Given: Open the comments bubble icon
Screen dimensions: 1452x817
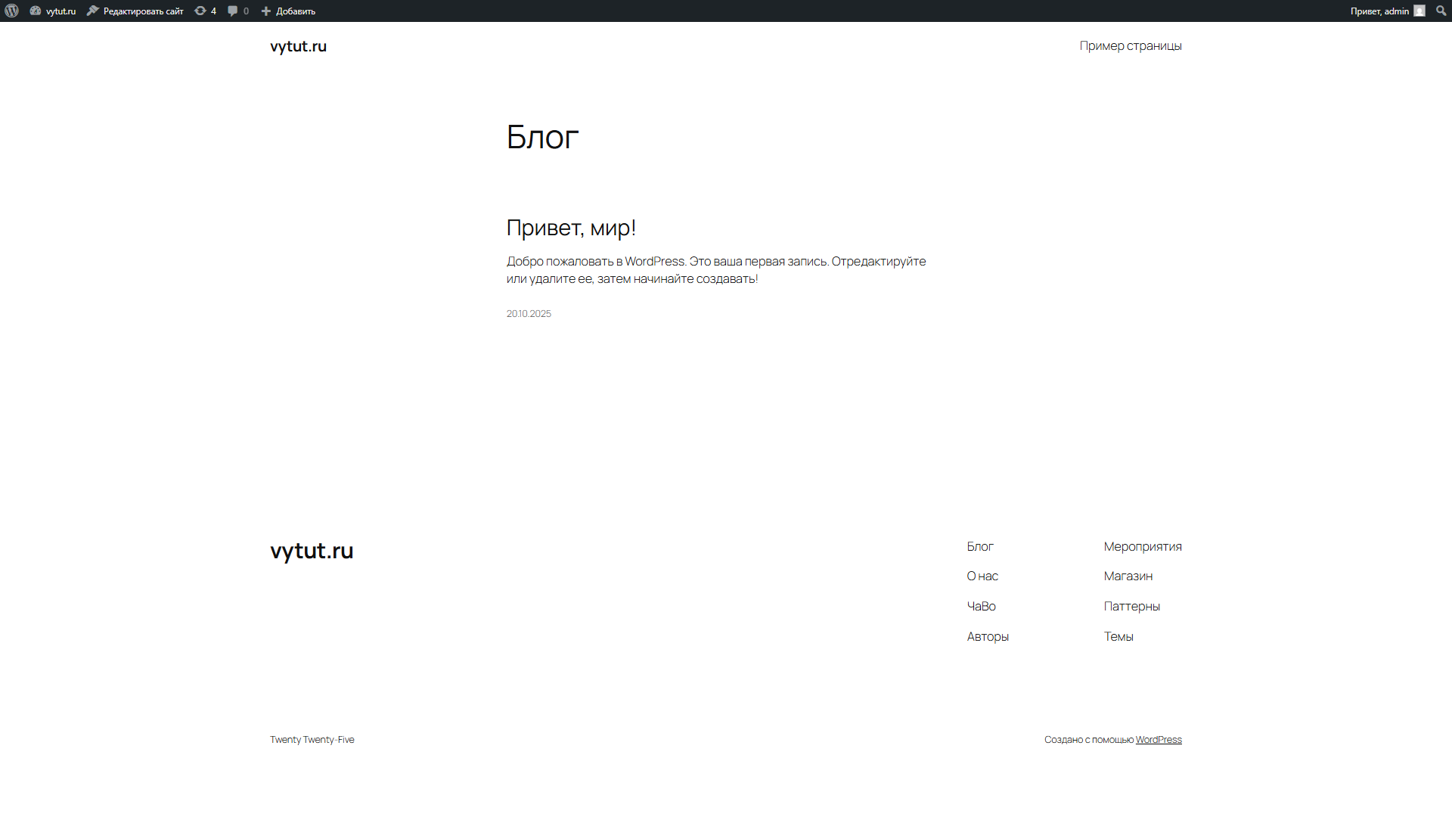Looking at the screenshot, I should 233,11.
